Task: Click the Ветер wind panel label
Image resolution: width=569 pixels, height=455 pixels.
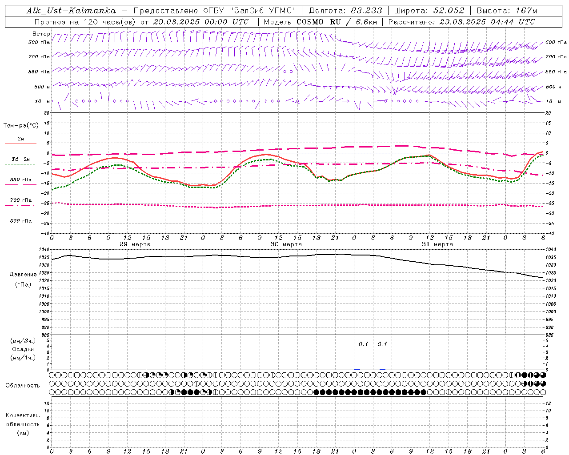Action: pos(41,34)
